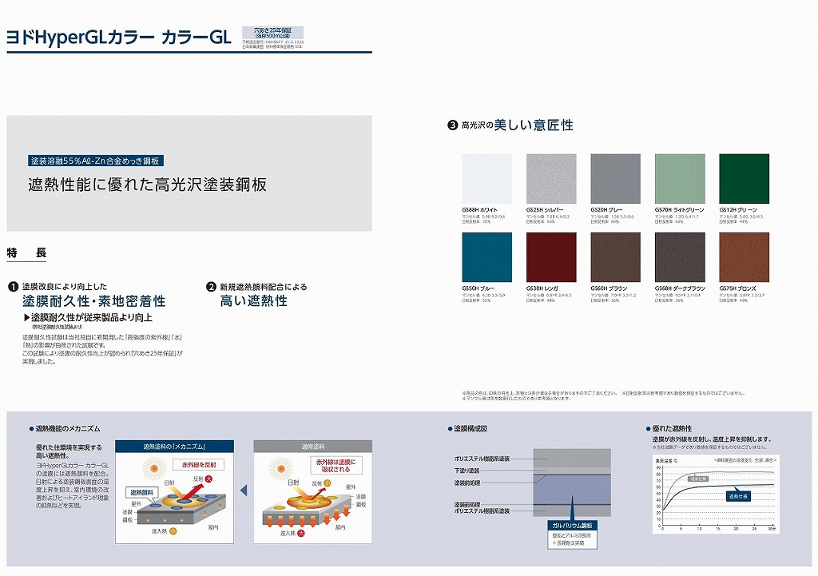Choose the GS30H brick red swatch
The height and width of the screenshot is (576, 818).
pos(551,257)
